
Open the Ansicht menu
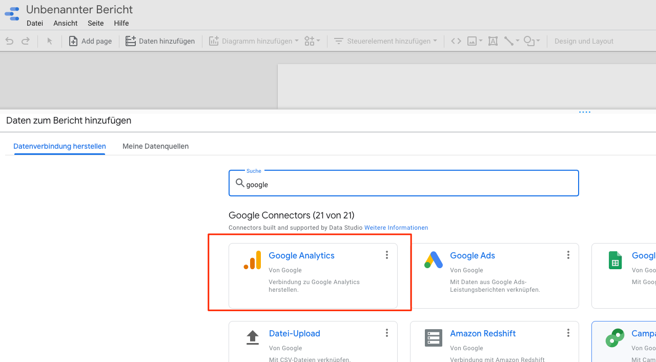pyautogui.click(x=66, y=23)
